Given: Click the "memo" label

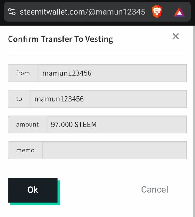Looking at the screenshot, I should pos(25,150).
